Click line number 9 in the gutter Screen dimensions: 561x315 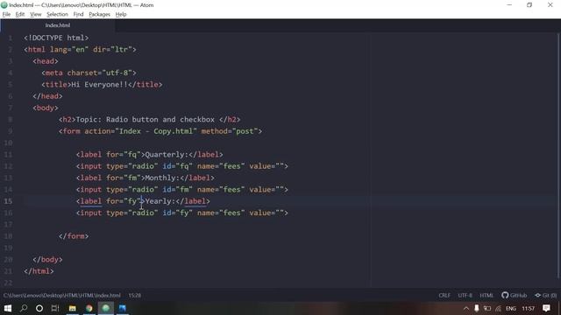[10, 131]
